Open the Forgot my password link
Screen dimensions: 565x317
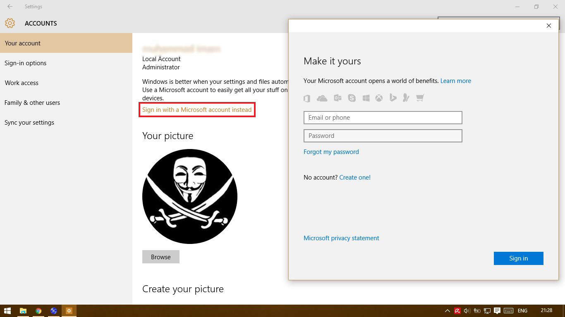tap(331, 151)
